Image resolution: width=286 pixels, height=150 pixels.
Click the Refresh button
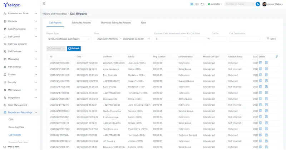(74, 49)
